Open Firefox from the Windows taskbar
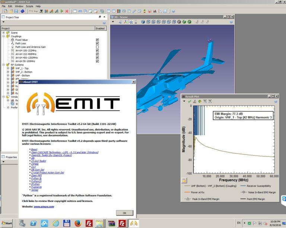 coord(78,223)
